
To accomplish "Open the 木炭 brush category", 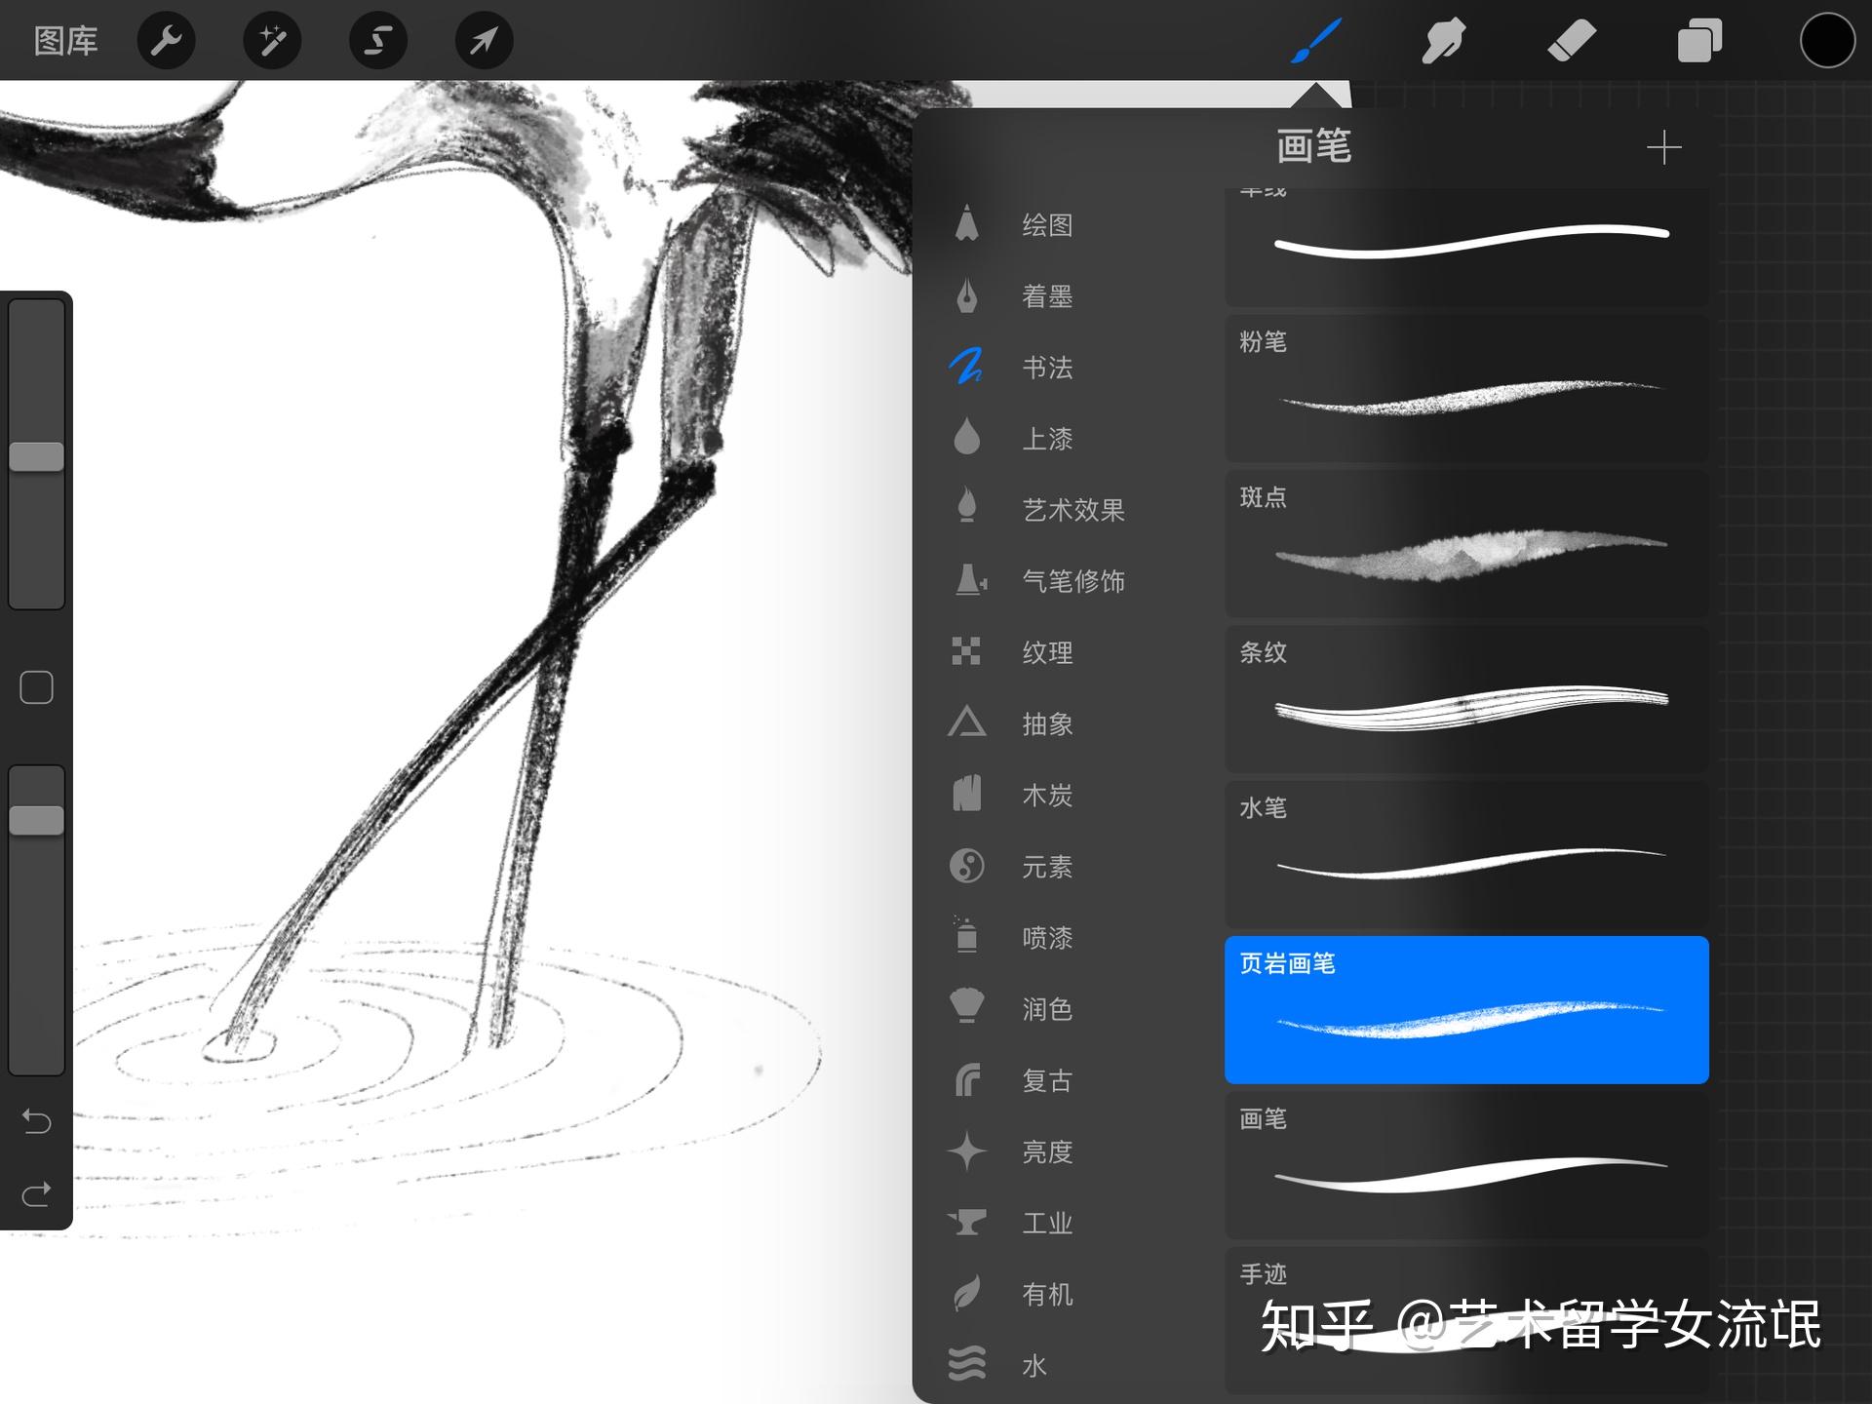I will pos(1046,796).
